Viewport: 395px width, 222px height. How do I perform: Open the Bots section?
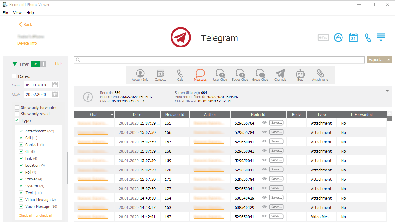pyautogui.click(x=300, y=75)
